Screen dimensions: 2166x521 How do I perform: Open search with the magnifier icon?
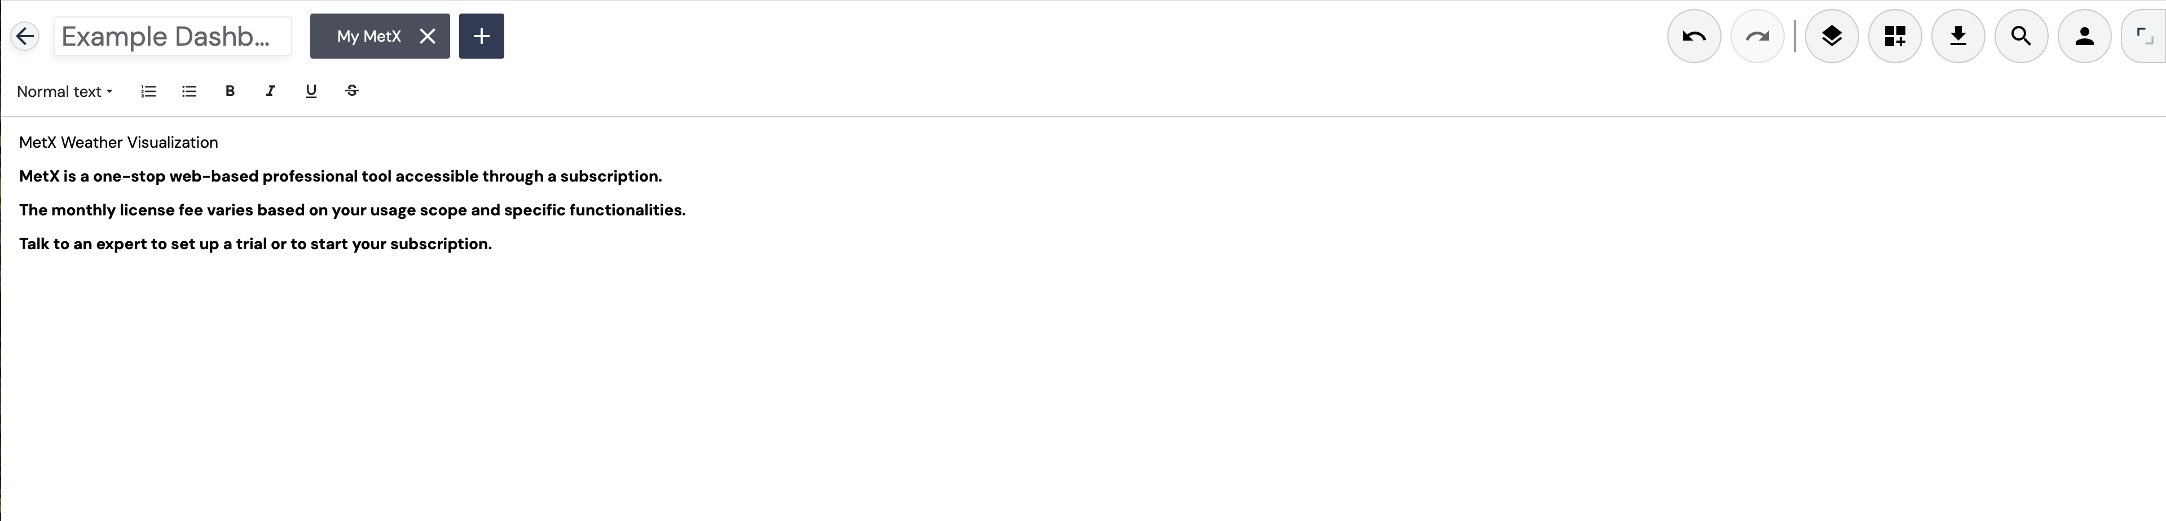[x=2020, y=36]
